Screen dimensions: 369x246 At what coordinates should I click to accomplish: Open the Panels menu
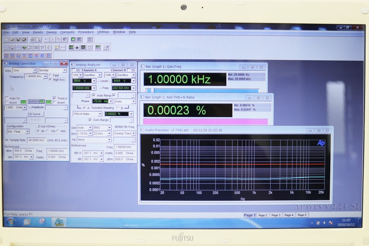point(38,32)
